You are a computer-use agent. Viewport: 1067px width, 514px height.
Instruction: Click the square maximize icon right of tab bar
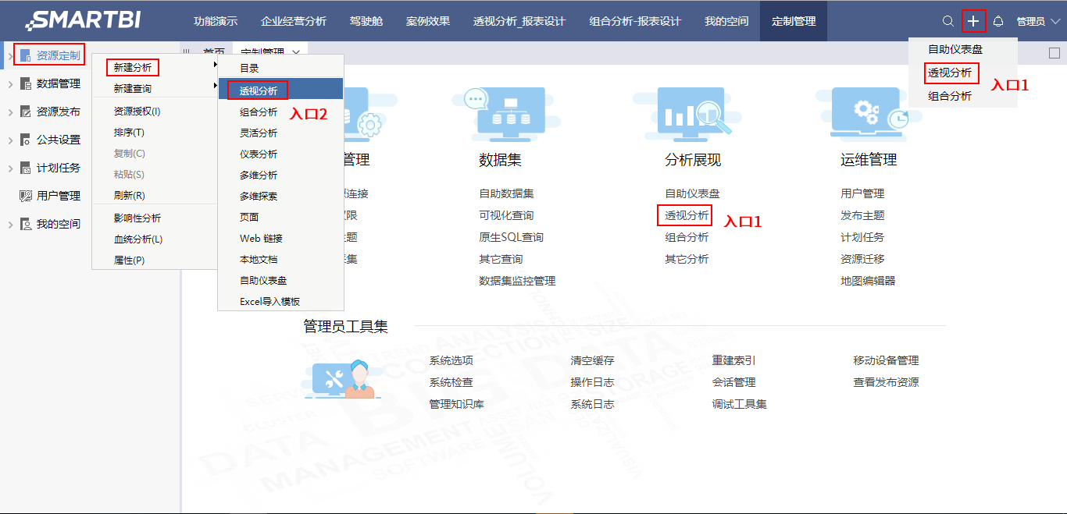coord(1054,52)
